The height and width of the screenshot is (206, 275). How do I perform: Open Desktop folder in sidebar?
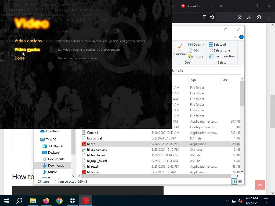51,153
